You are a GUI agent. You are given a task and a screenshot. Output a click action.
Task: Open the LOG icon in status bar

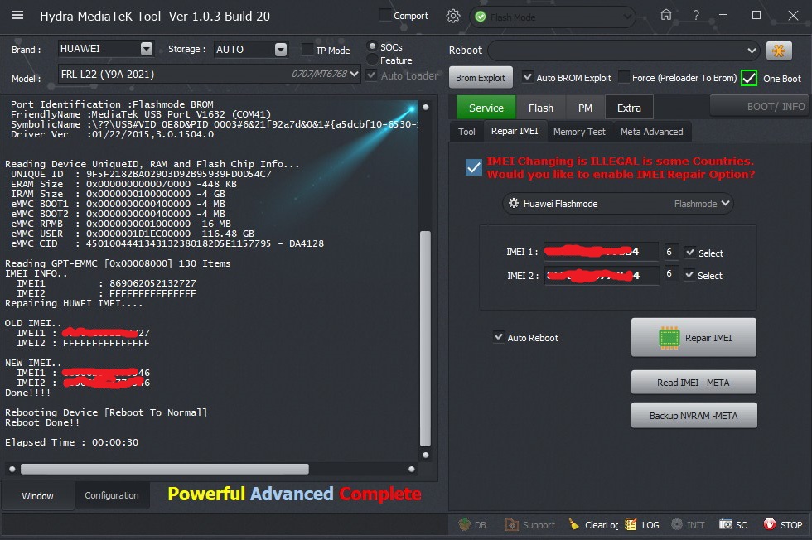pyautogui.click(x=631, y=524)
